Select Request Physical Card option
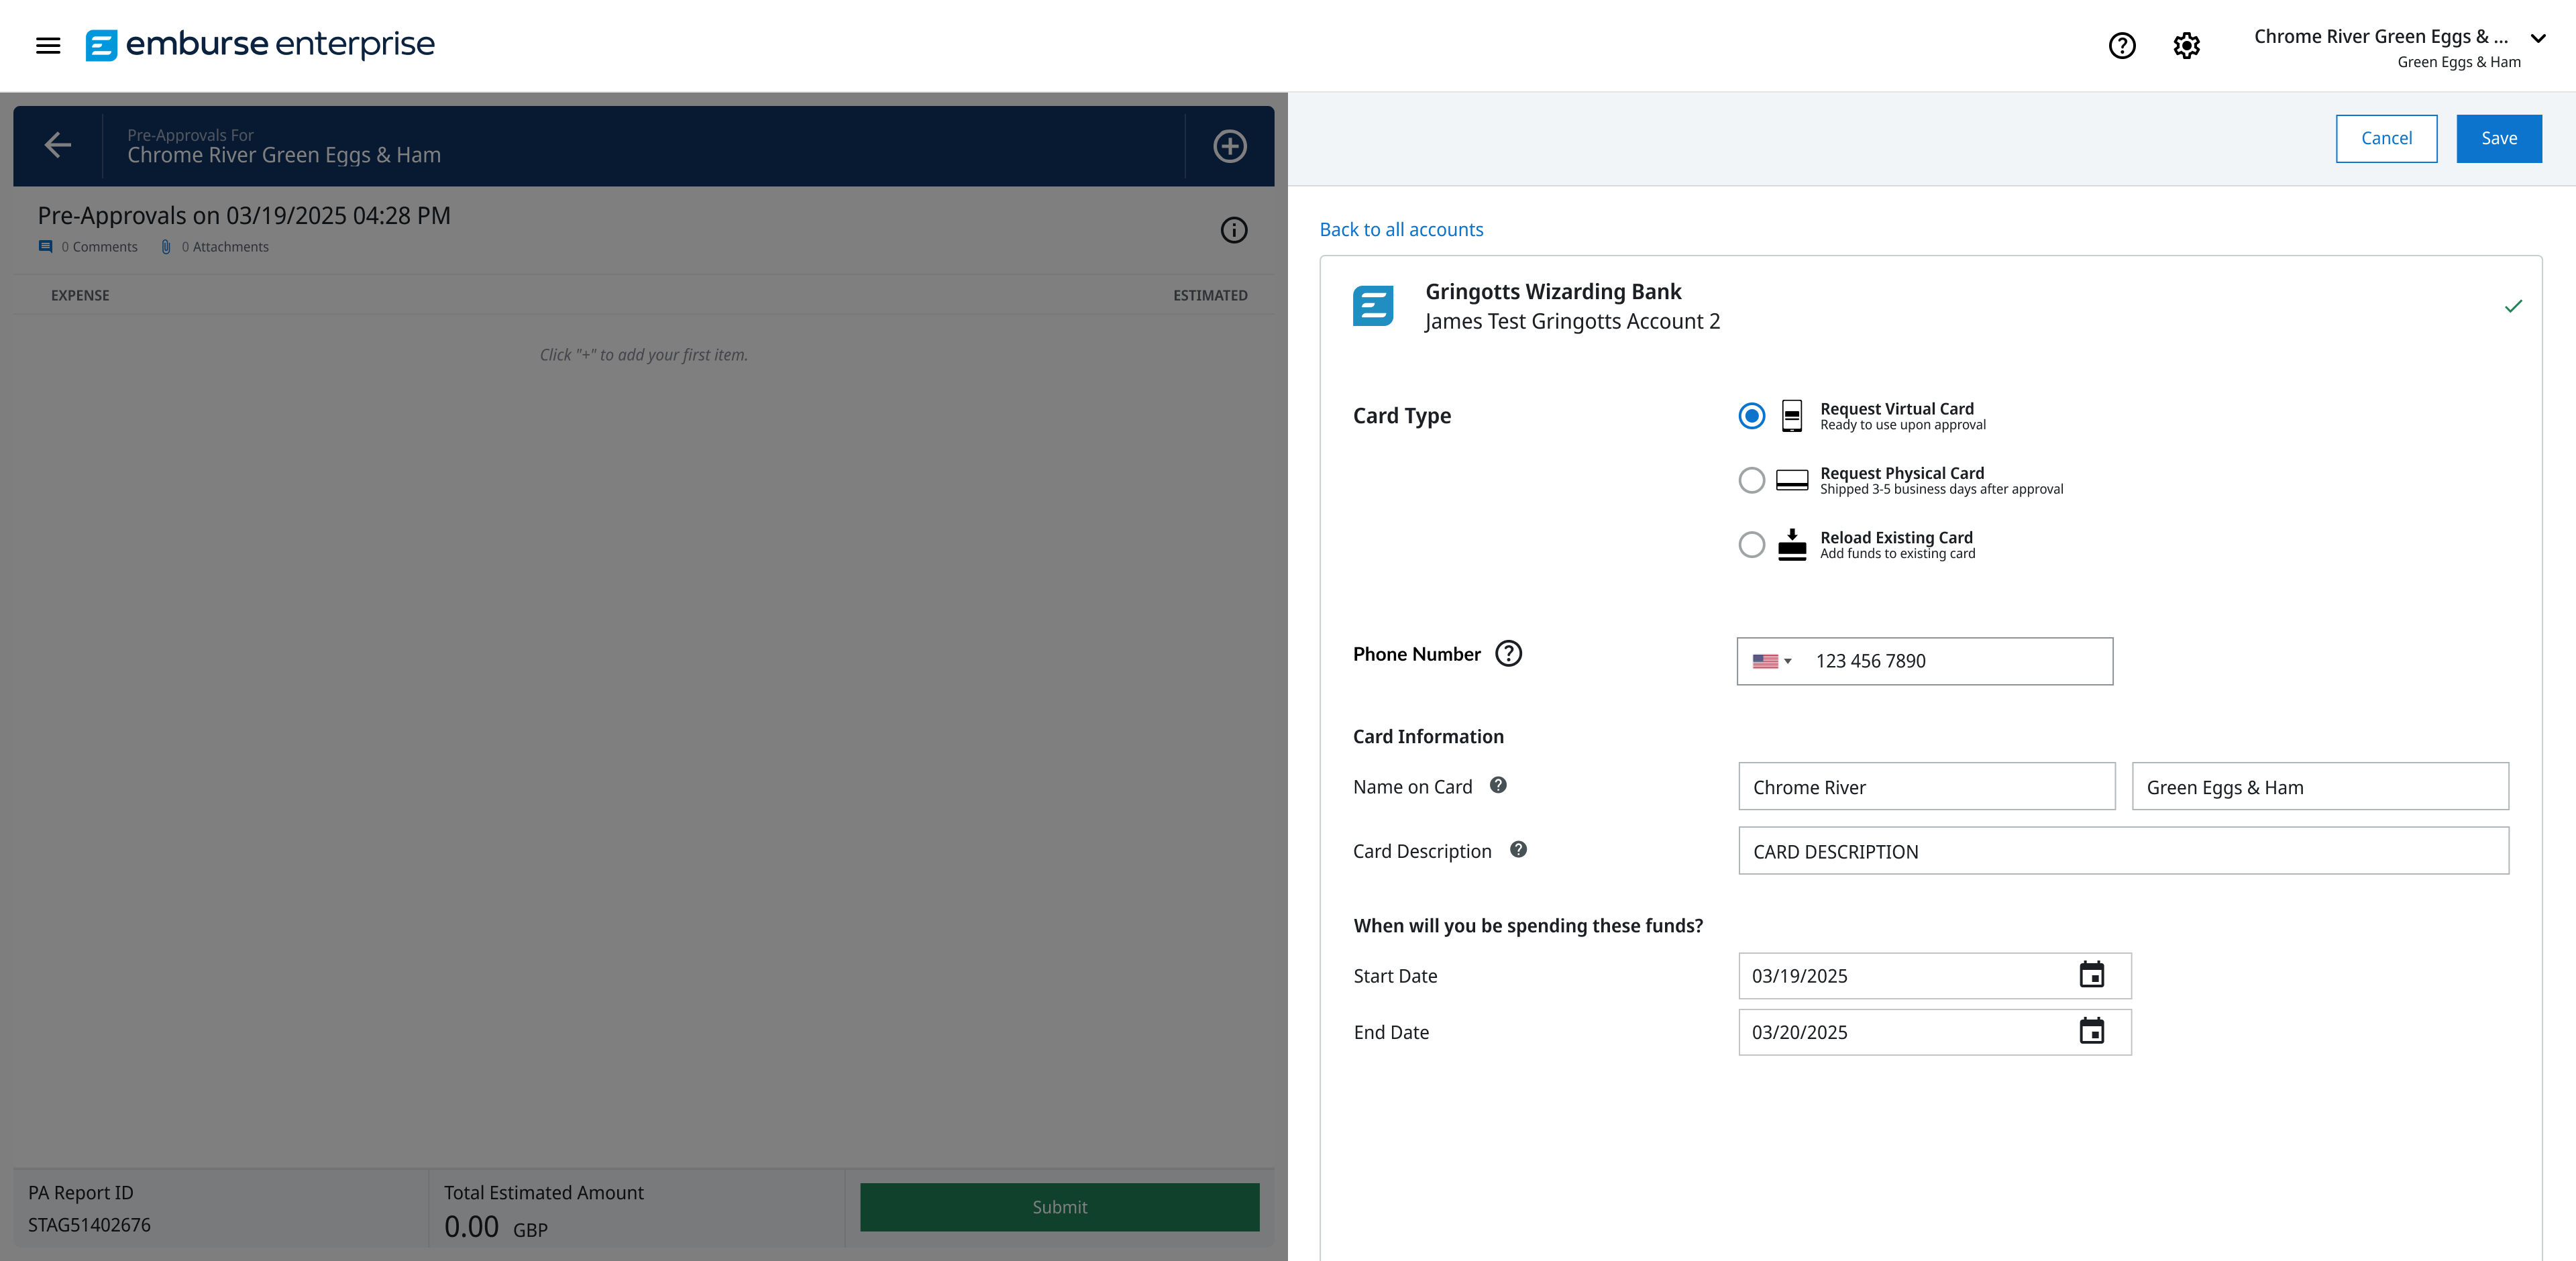2576x1261 pixels. pyautogui.click(x=1751, y=480)
